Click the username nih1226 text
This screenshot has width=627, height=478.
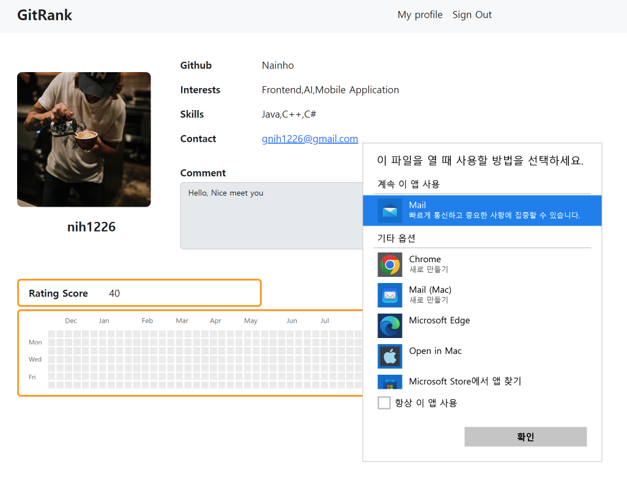pyautogui.click(x=91, y=227)
